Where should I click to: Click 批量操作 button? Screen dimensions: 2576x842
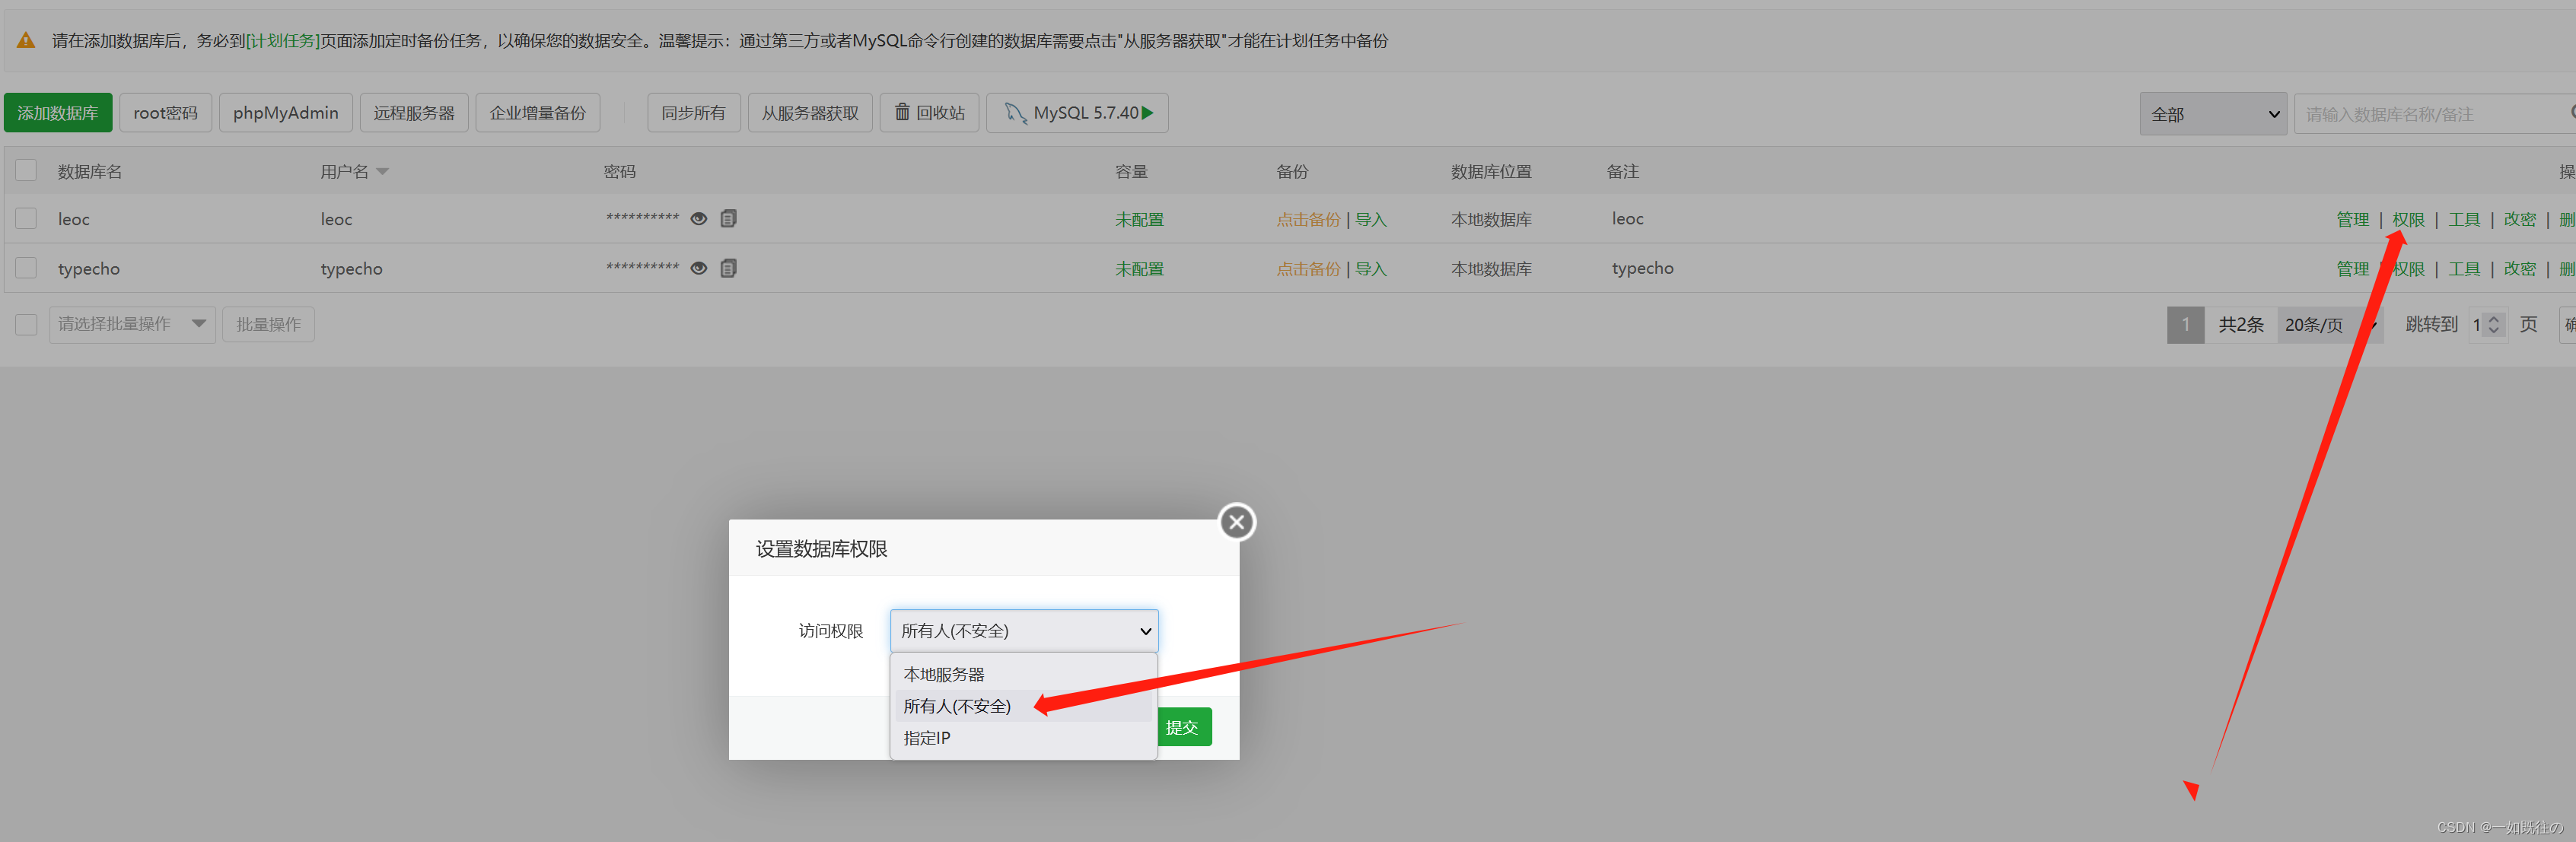click(268, 324)
